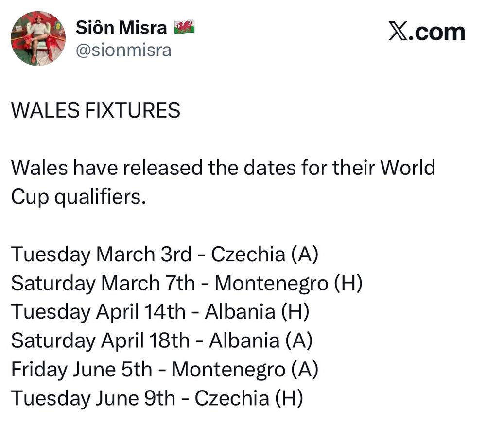
Task: Click the Welsh flag emoji beside the name
Action: click(x=184, y=27)
